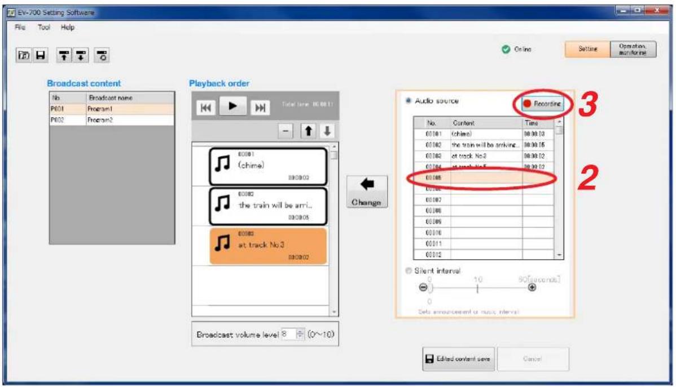Viewport: 676px width, 387px height.
Task: Open the File menu
Action: coord(20,27)
